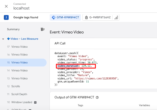Viewport: 157px width, 110px height.
Task: Switch to the Tags tab
Action: pyautogui.click(x=80, y=105)
